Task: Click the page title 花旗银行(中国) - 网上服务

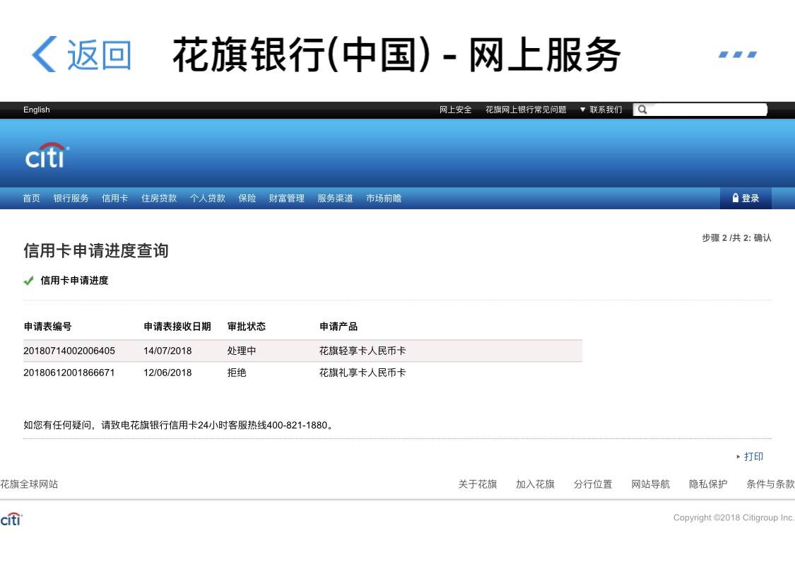Action: [x=396, y=54]
